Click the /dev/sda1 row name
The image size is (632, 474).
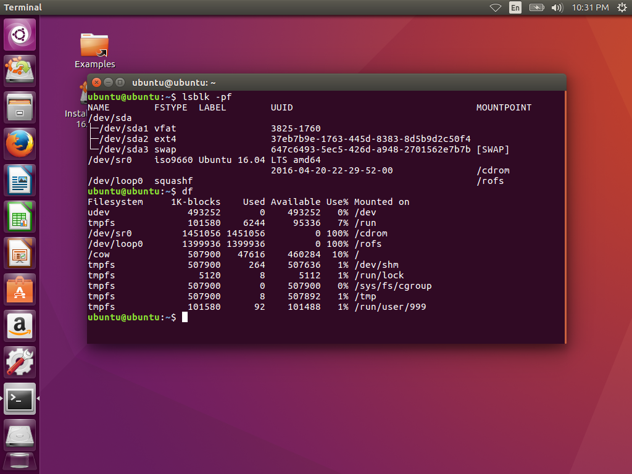(123, 128)
